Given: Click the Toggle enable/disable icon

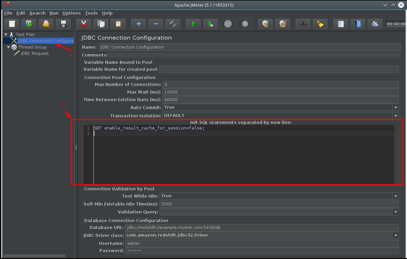Looking at the screenshot, I should 173,24.
